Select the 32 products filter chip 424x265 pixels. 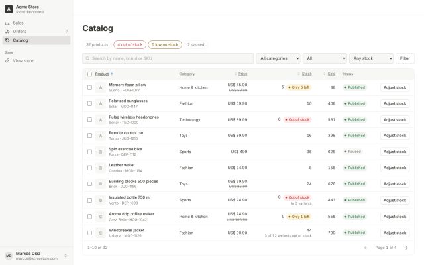(97, 44)
